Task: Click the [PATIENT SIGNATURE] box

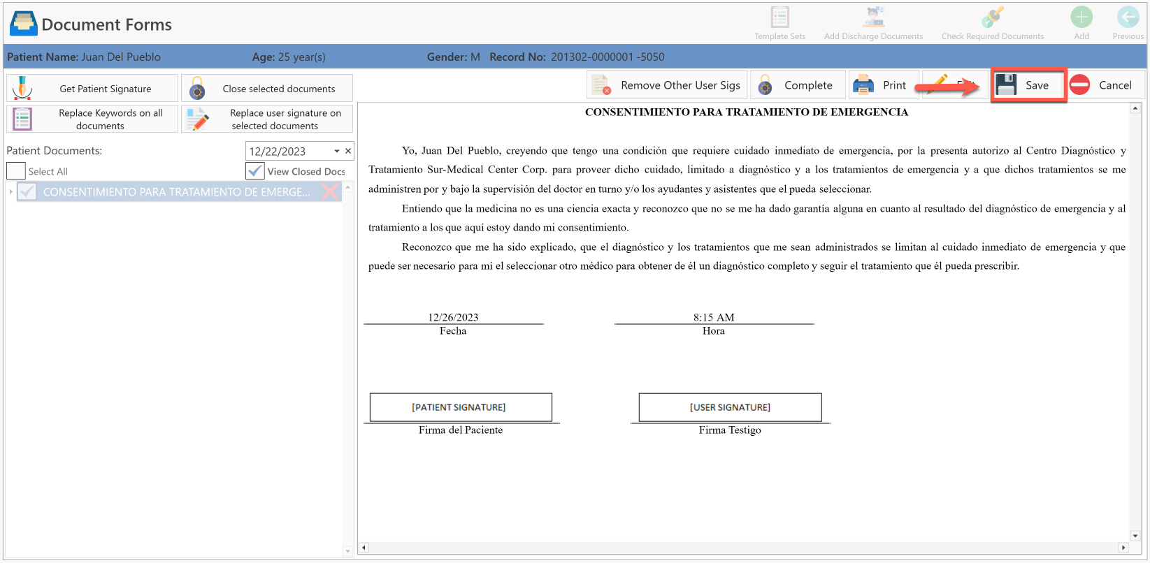Action: (461, 407)
